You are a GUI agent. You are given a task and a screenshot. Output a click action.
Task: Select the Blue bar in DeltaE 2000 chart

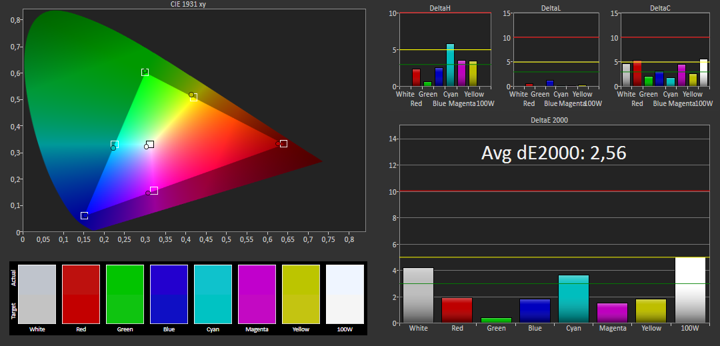(535, 311)
